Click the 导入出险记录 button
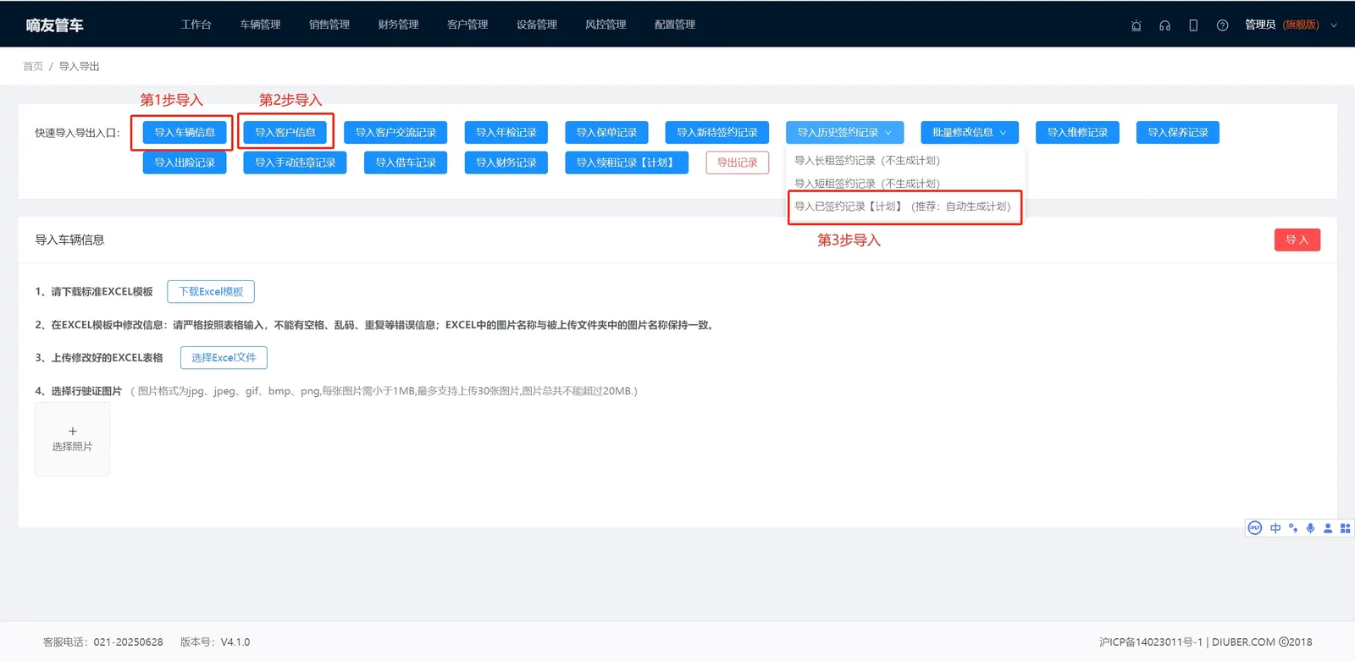1355x661 pixels. (185, 162)
